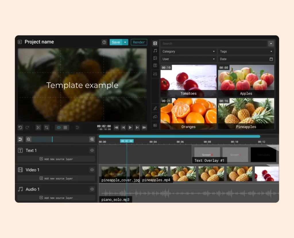Select the scissors cut tool
This screenshot has height=238, width=294.
pyautogui.click(x=38, y=128)
